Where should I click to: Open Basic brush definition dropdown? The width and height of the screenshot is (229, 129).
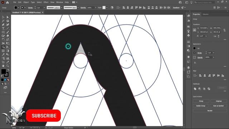(x=78, y=8)
